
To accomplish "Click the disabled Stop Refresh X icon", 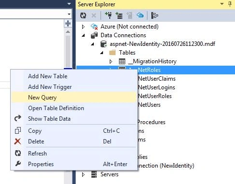I will click(94, 15).
